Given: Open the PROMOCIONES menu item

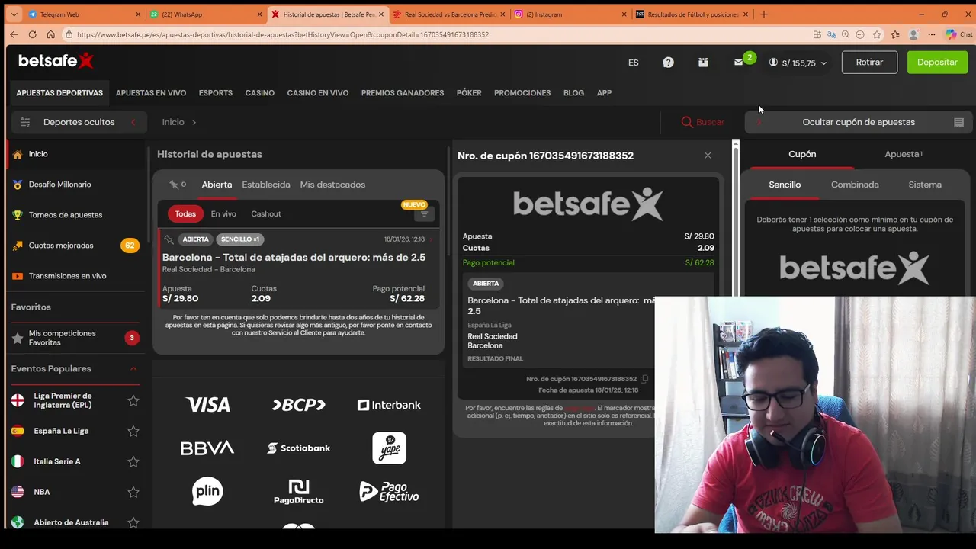Looking at the screenshot, I should click(522, 93).
